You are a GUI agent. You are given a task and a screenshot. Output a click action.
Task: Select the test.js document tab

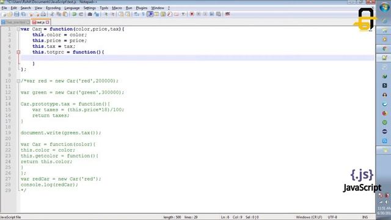(x=40, y=22)
